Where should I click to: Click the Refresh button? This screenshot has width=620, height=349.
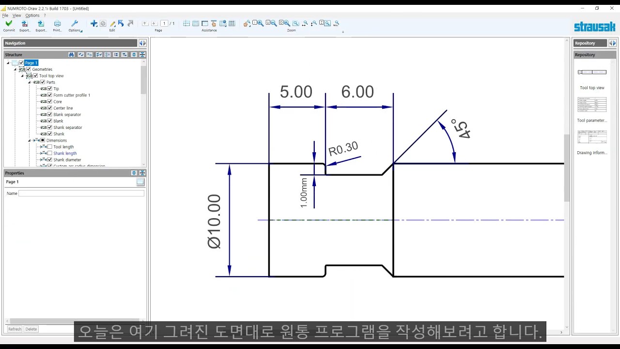[x=15, y=329]
